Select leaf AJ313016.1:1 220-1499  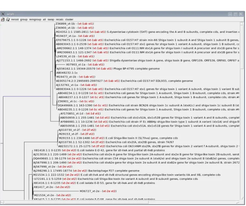(x=50, y=154)
